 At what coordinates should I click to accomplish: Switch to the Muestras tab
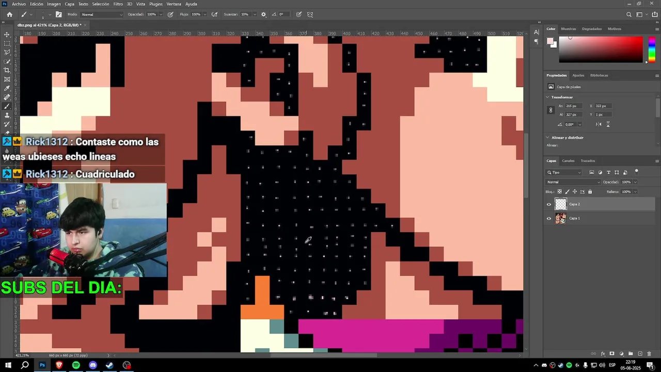[x=569, y=29]
